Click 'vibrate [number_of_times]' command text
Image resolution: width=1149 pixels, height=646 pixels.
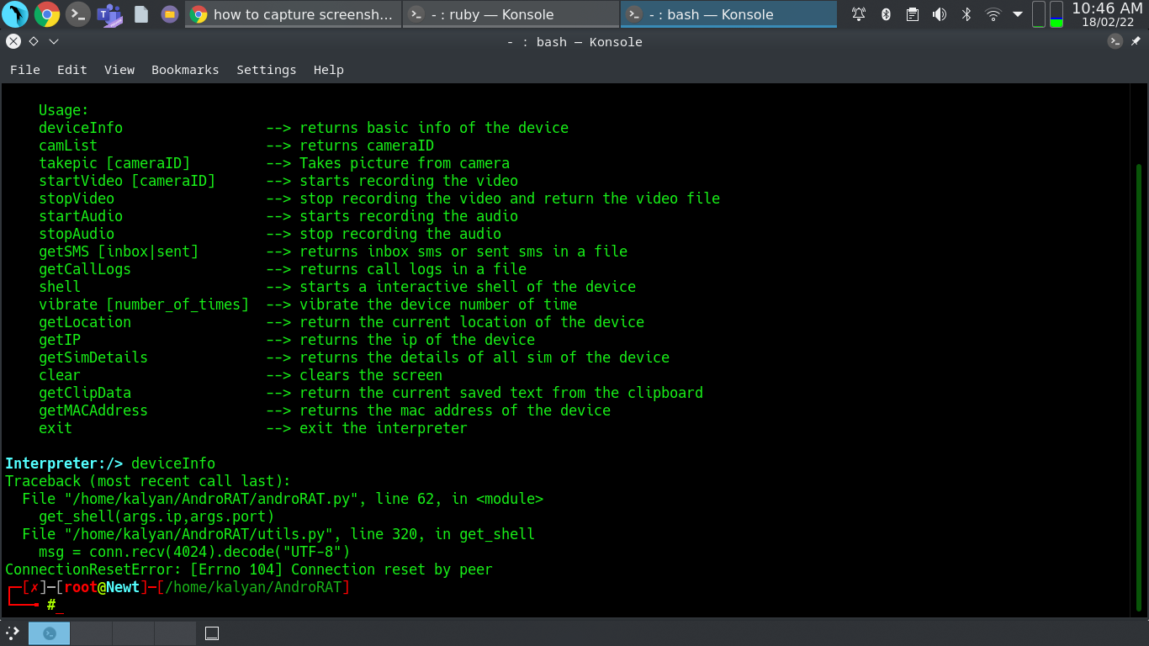144,304
